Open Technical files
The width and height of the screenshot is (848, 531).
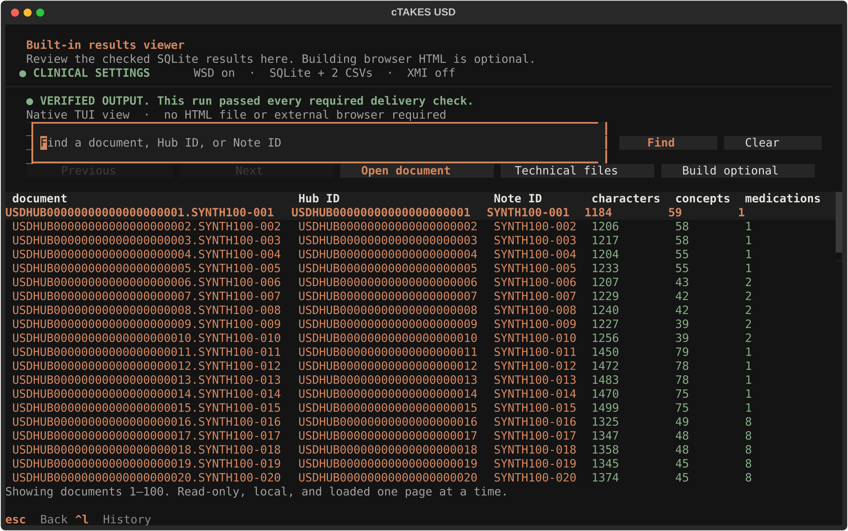click(577, 171)
